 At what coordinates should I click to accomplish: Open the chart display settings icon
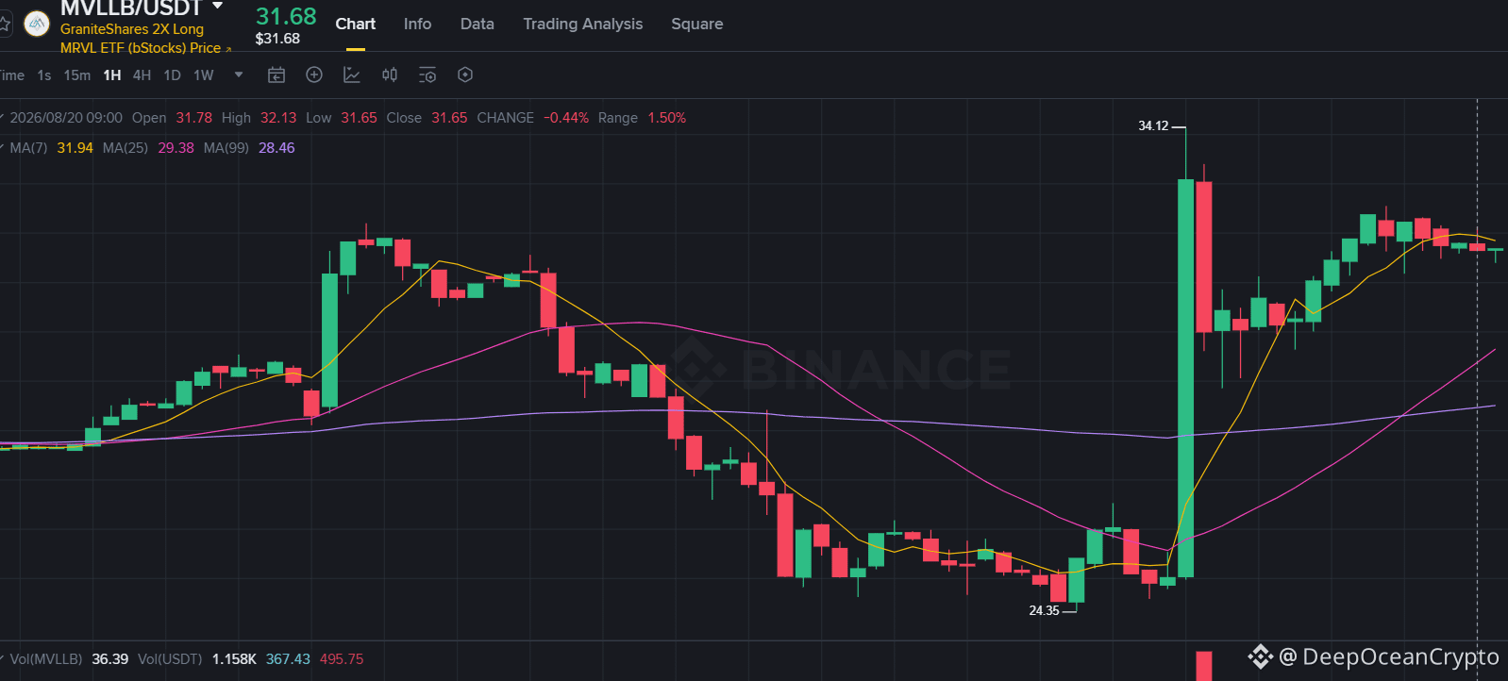pyautogui.click(x=427, y=75)
